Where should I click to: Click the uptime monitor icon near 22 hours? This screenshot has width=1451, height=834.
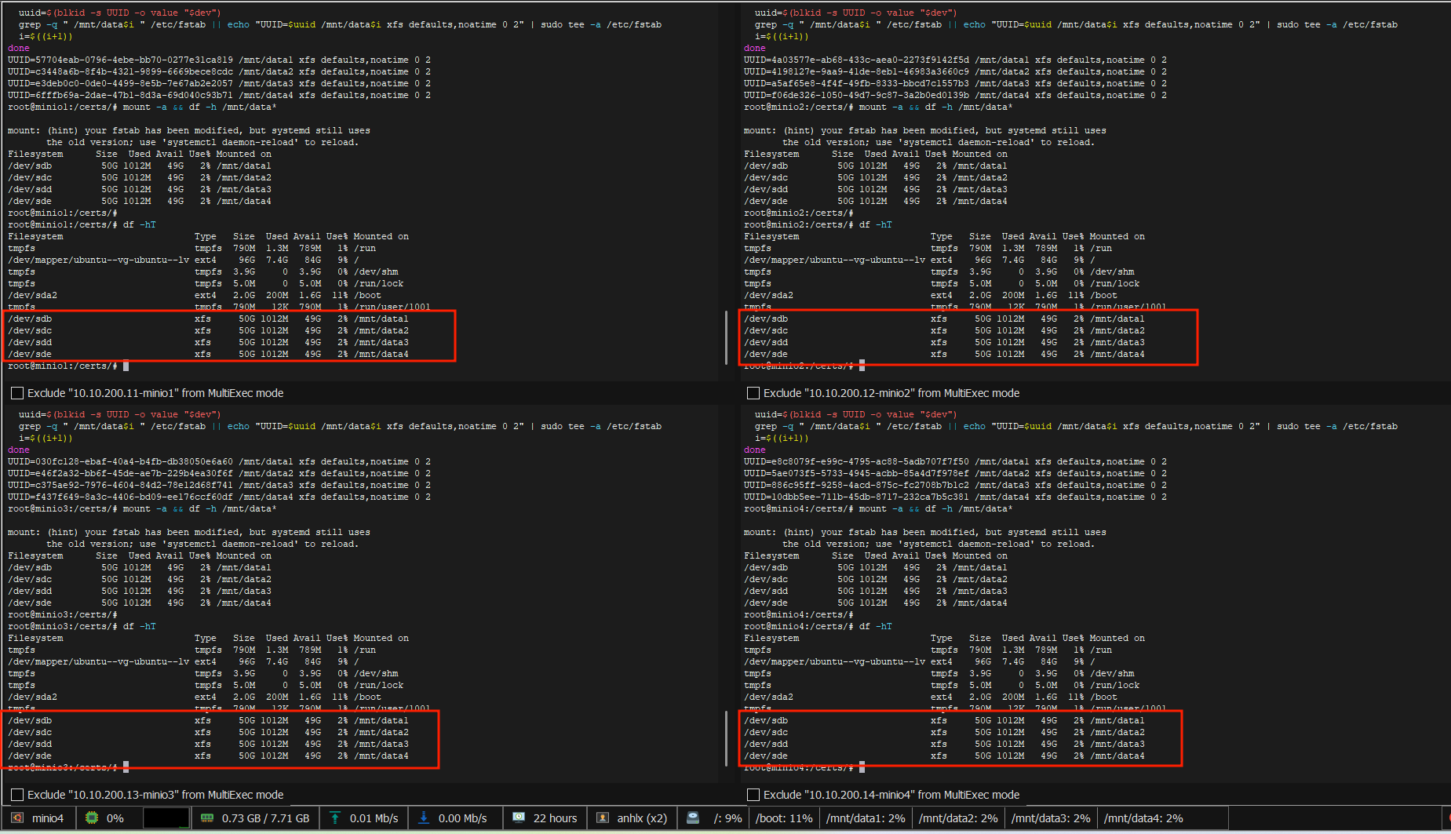(519, 818)
